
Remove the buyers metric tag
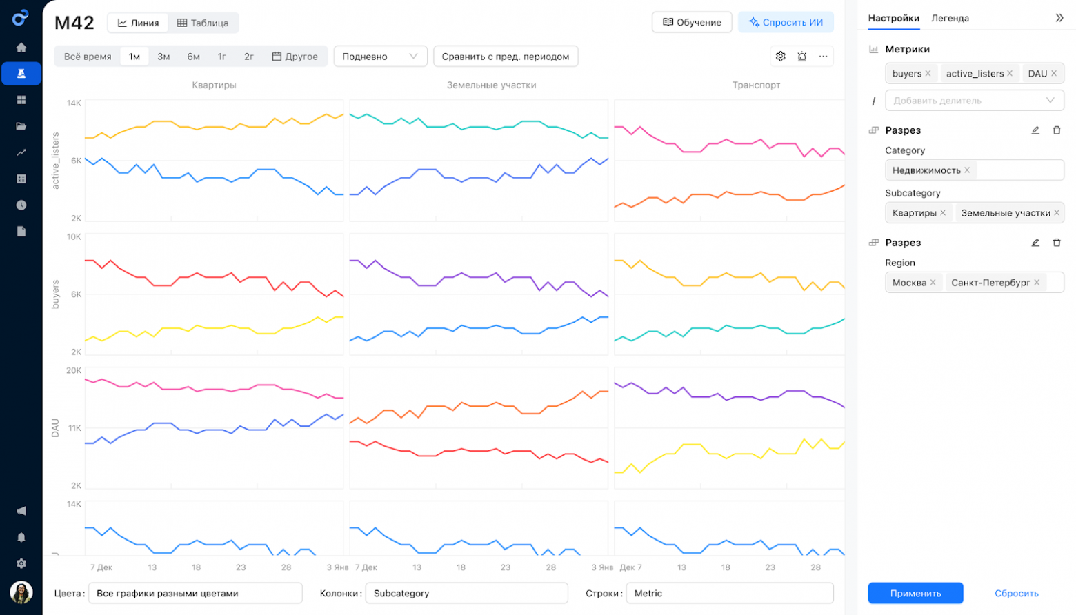point(928,74)
